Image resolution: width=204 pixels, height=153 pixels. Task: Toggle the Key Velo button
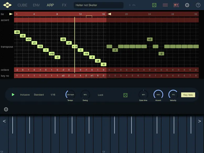(x=188, y=95)
